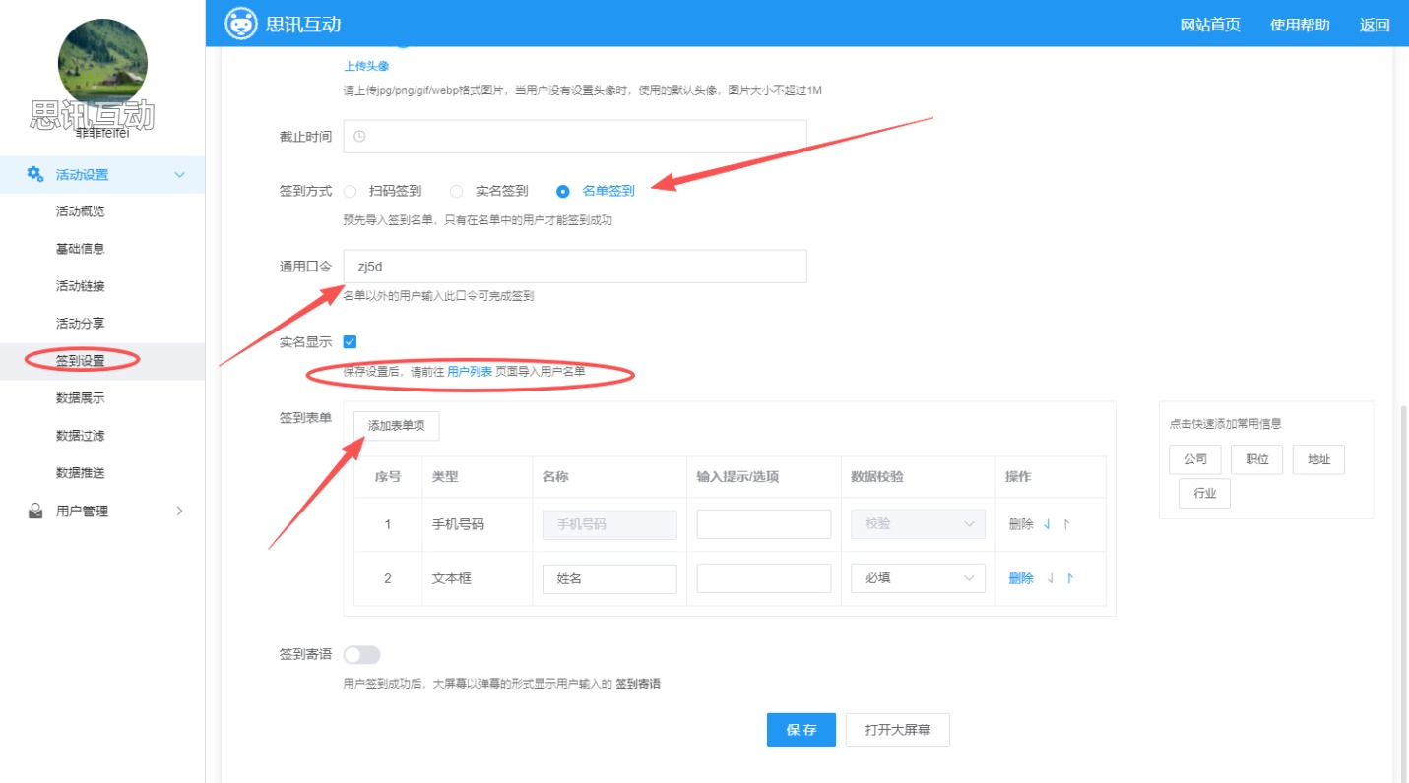Collapse the 活动设置 sidebar section
The height and width of the screenshot is (783, 1409).
[179, 175]
